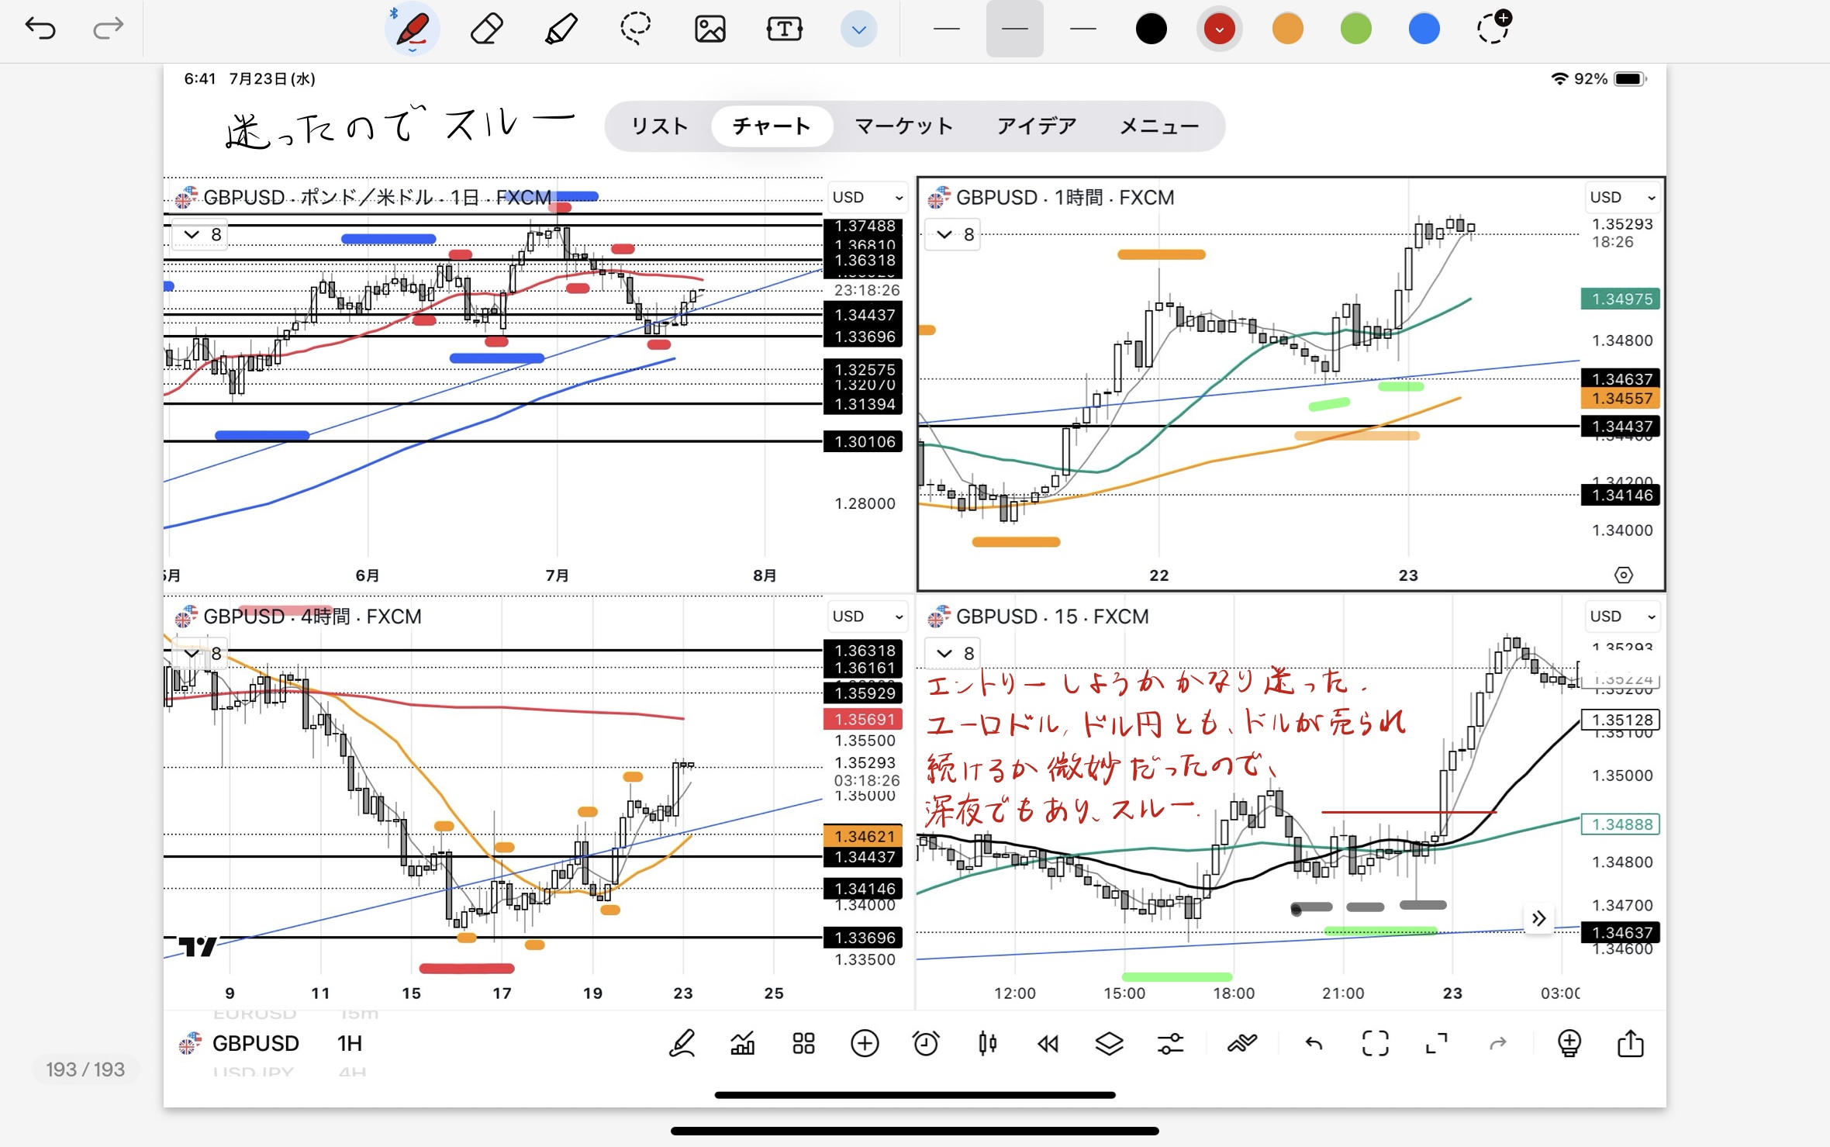Screen dimensions: 1830x1147
Task: Expand indicator legend 8 on 4時間 chart
Action: pyautogui.click(x=200, y=653)
